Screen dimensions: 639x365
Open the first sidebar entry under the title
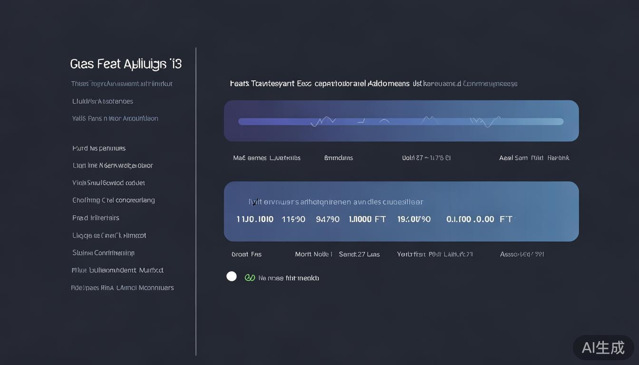pos(122,83)
